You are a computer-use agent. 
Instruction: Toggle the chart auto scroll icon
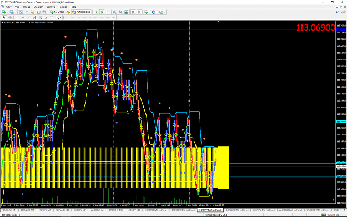coord(133,12)
